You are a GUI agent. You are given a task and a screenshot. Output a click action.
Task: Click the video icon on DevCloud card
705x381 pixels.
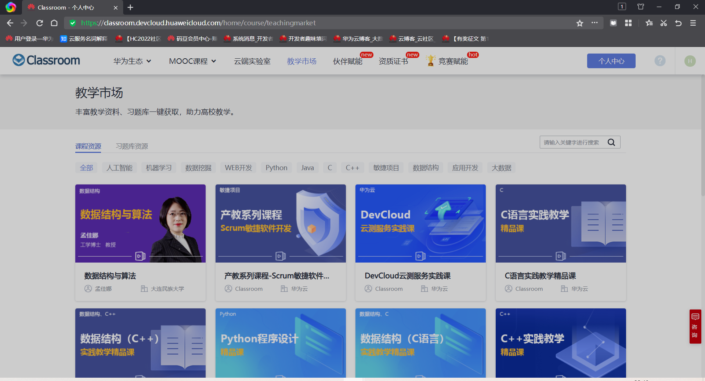(x=420, y=256)
